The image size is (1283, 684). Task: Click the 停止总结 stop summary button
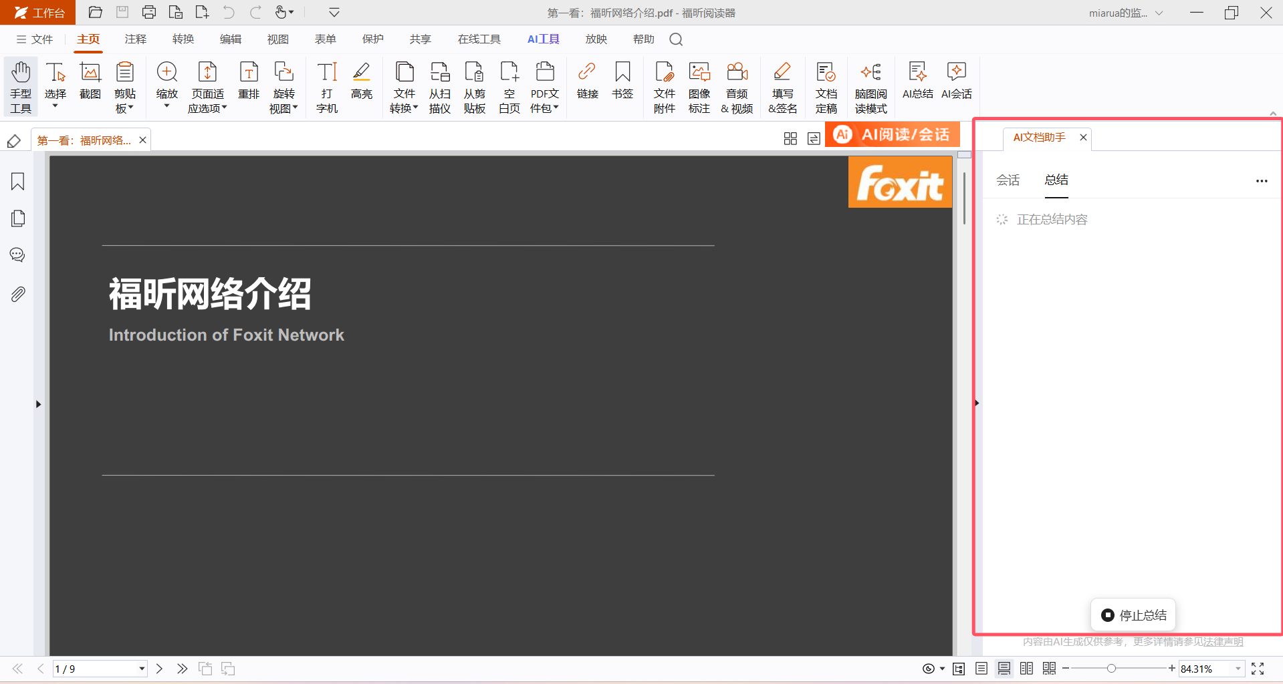(x=1134, y=615)
